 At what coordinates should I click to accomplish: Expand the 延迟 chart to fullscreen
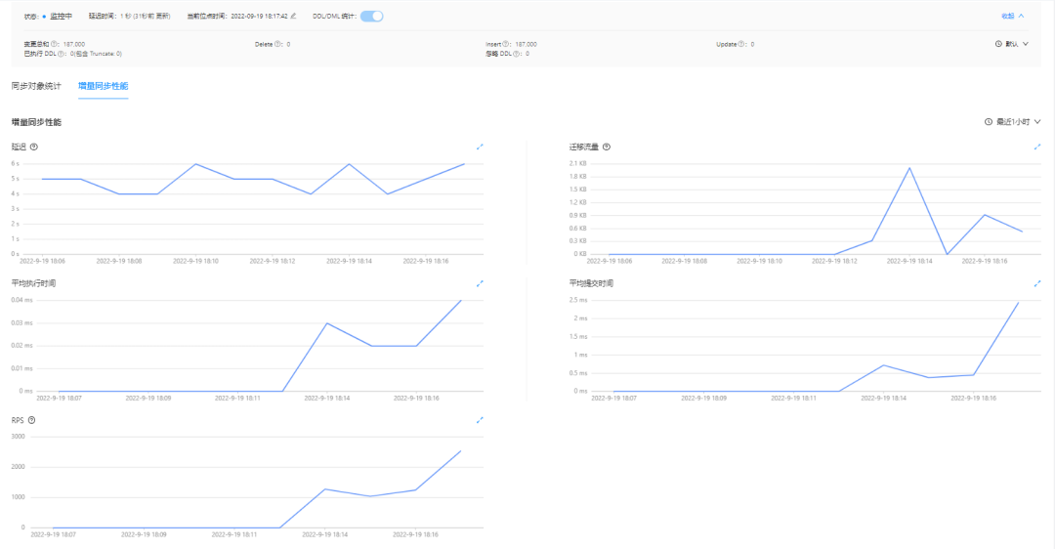click(480, 147)
